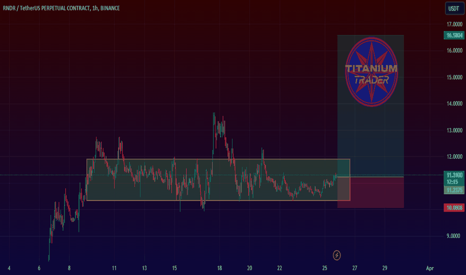Select the orange-bordered consolidation range rectangle
The image size is (466, 275).
pos(218,180)
